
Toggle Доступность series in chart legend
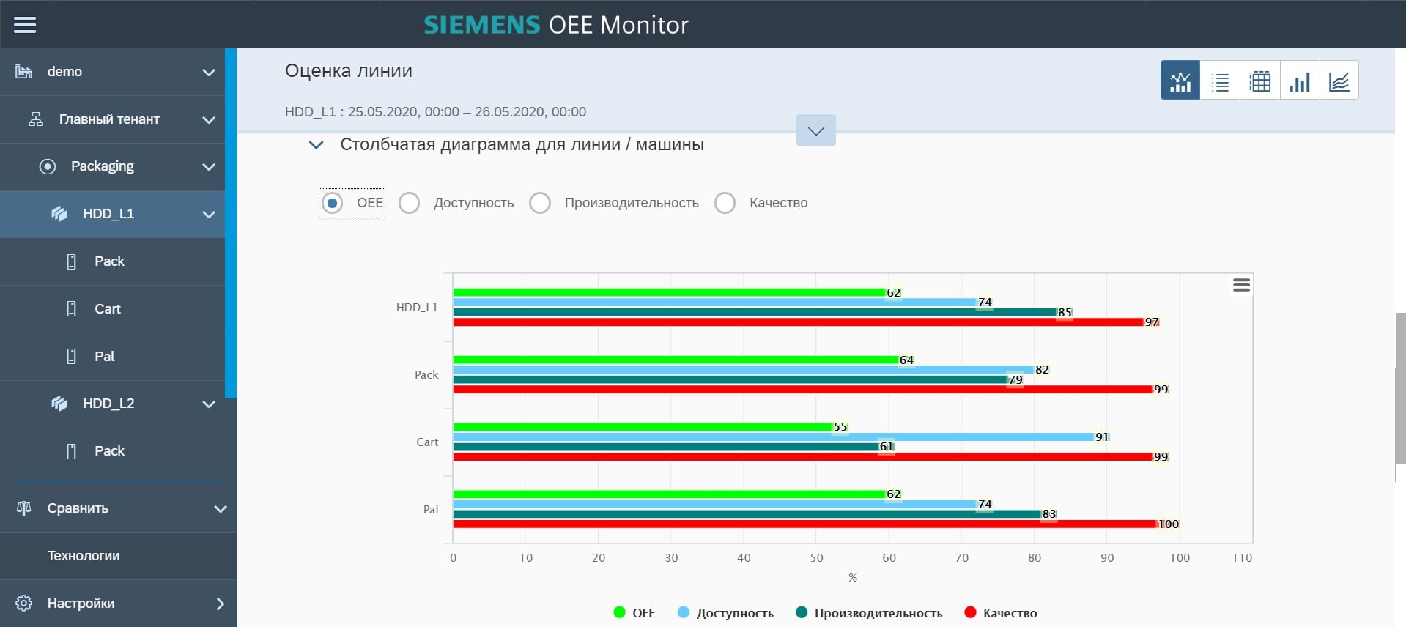(x=725, y=613)
